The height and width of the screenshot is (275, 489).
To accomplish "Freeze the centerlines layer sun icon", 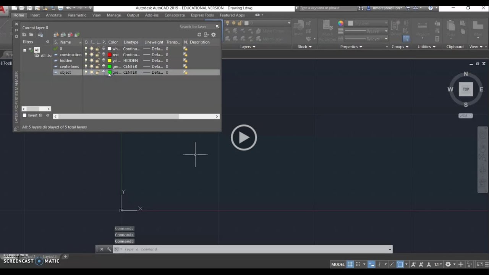I will pos(92,66).
